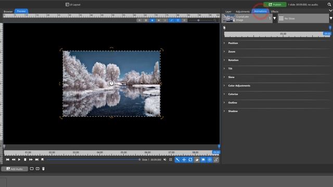Click the UI Layout icon button

click(x=73, y=5)
